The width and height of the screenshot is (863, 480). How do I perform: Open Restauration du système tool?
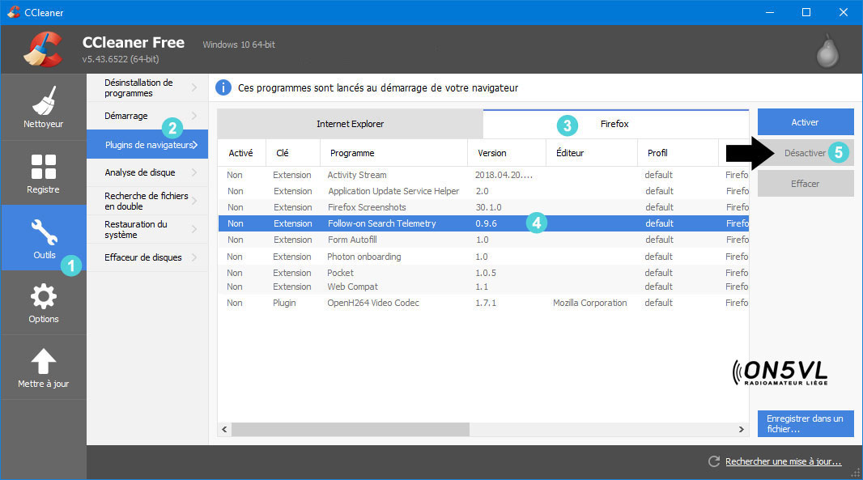point(147,229)
